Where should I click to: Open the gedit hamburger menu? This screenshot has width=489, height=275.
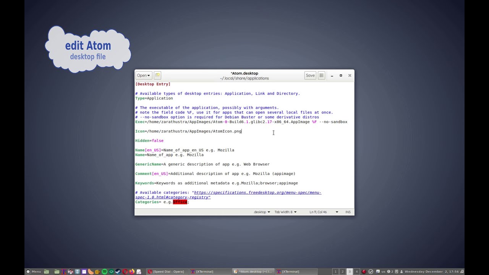pyautogui.click(x=321, y=75)
